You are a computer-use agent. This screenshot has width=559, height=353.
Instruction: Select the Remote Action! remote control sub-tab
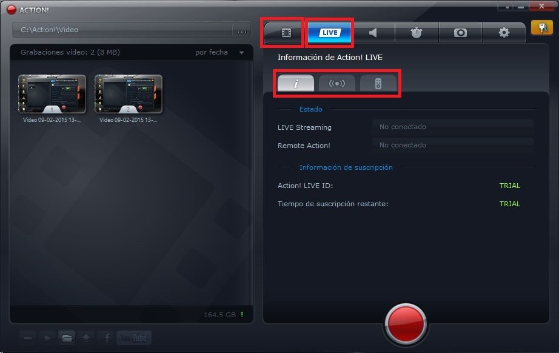tap(378, 83)
